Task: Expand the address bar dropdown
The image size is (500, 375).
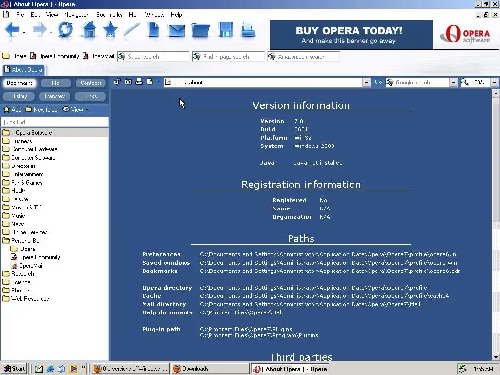Action: coord(366,82)
